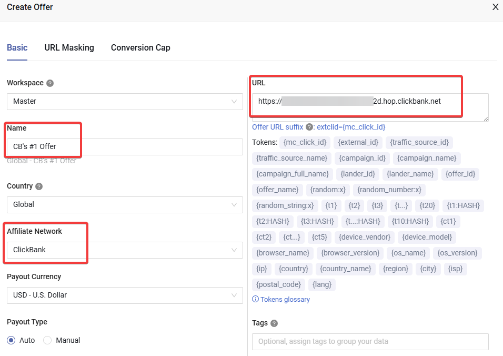Click the extclid={mc_click_id} suffix link
Viewport: 503px width, 356px height.
pyautogui.click(x=351, y=127)
